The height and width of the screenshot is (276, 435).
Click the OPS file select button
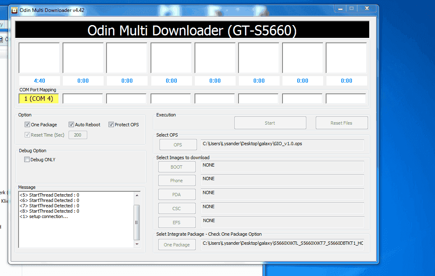[178, 145]
